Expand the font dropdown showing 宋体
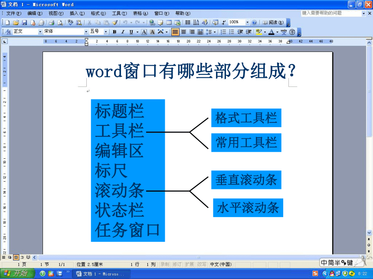Image resolution: width=373 pixels, height=279 pixels. [86, 32]
